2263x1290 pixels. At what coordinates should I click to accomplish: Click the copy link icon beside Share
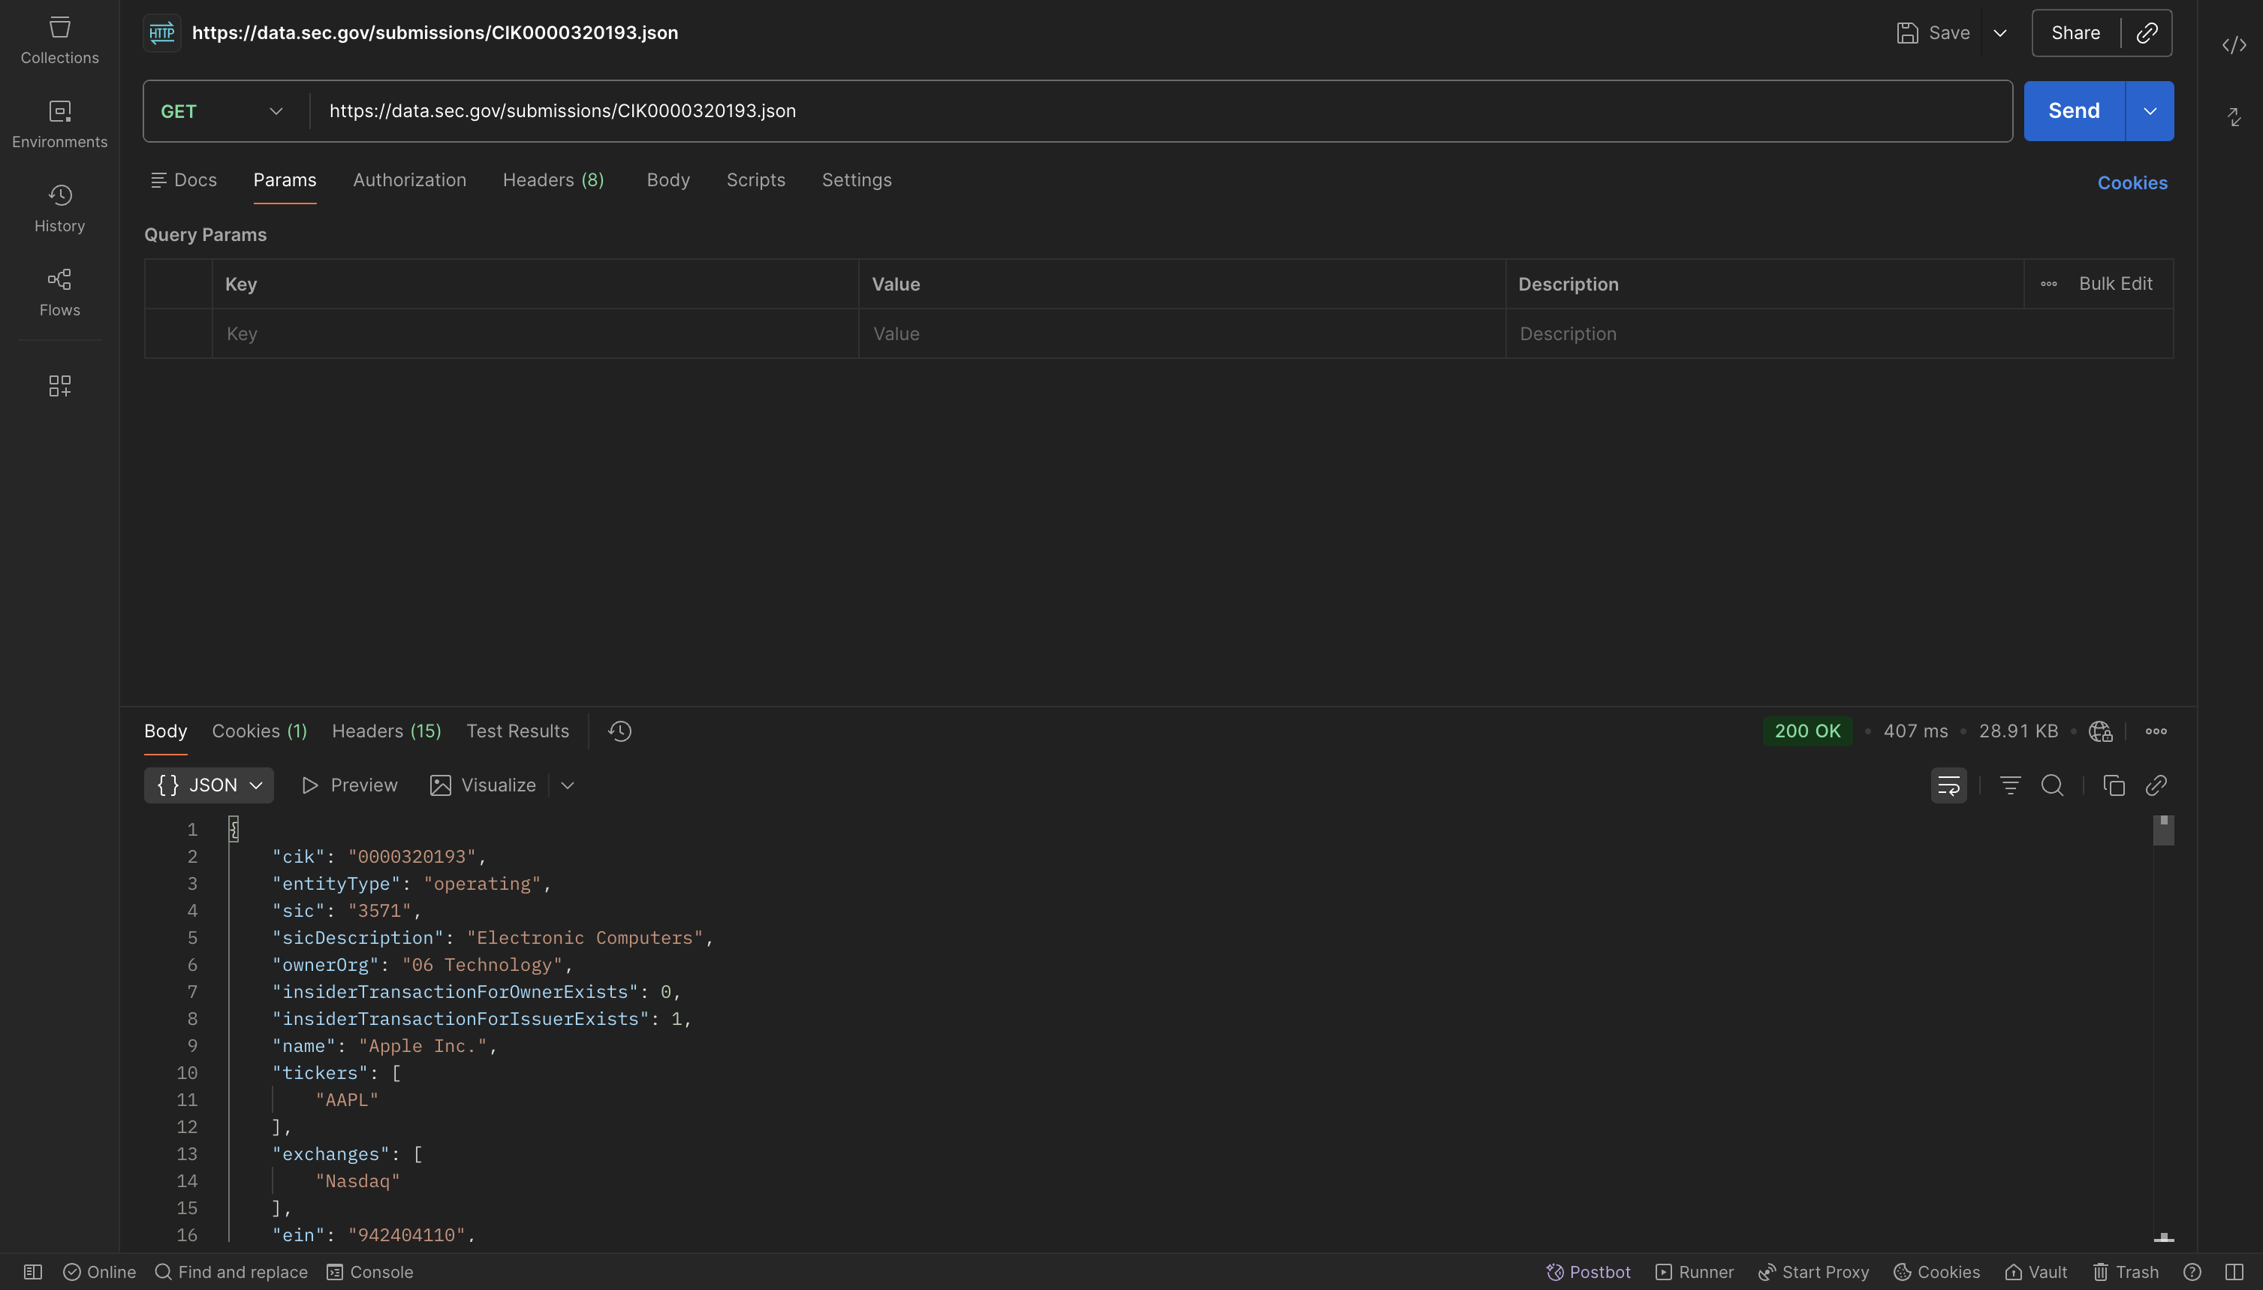tap(2147, 33)
